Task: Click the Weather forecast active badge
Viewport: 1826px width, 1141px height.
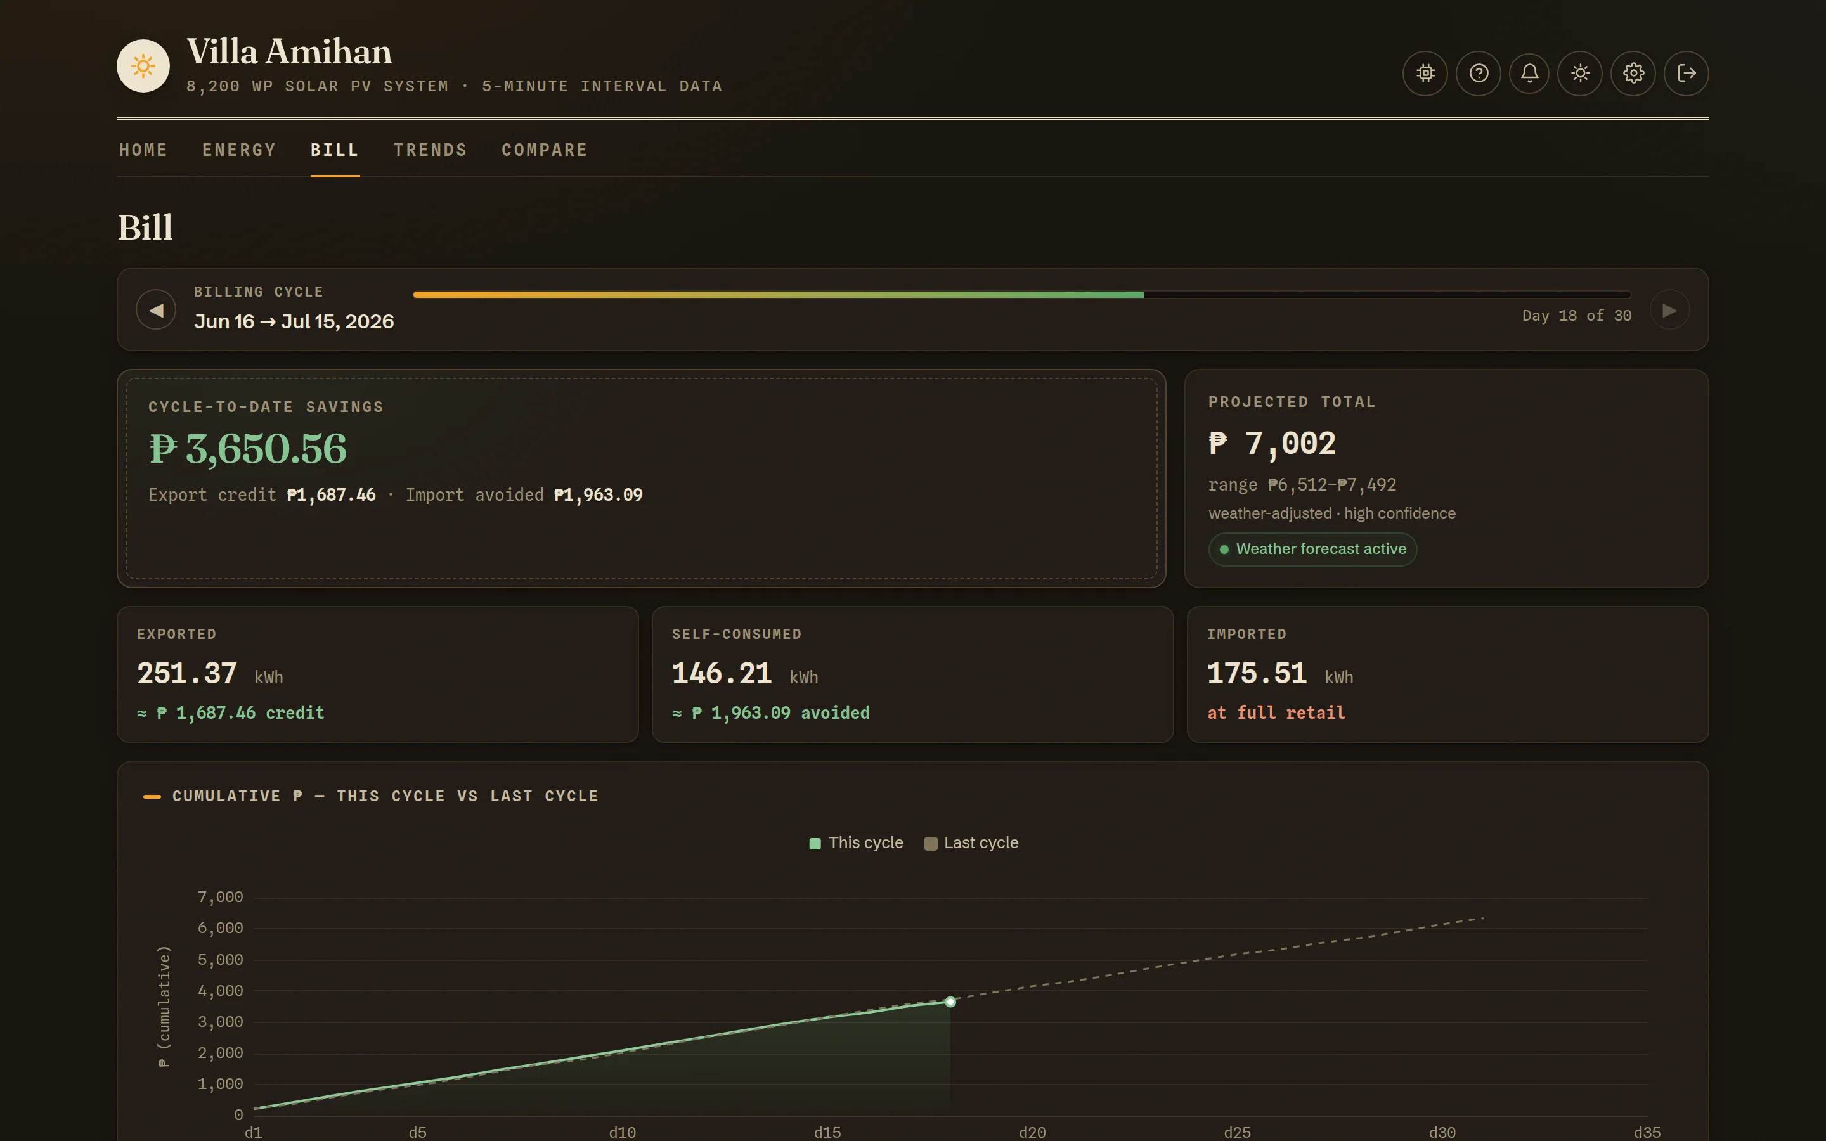Action: click(1313, 550)
